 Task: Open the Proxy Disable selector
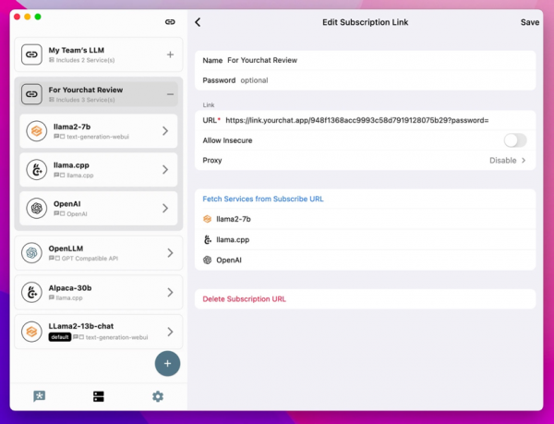pyautogui.click(x=507, y=161)
